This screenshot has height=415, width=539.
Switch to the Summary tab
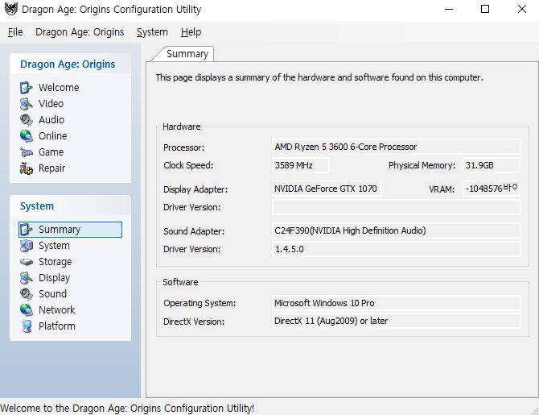(187, 54)
